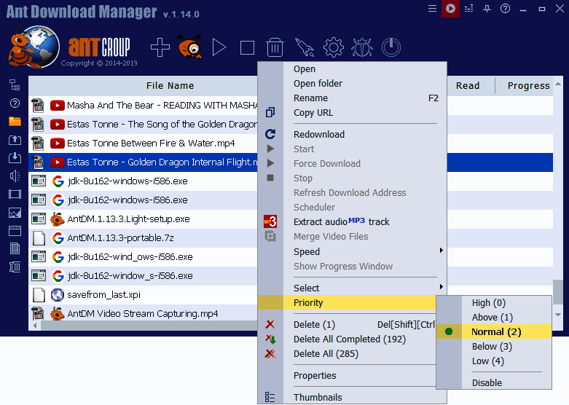This screenshot has height=405, width=569.
Task: Choose Low (4) priority
Action: pos(487,361)
